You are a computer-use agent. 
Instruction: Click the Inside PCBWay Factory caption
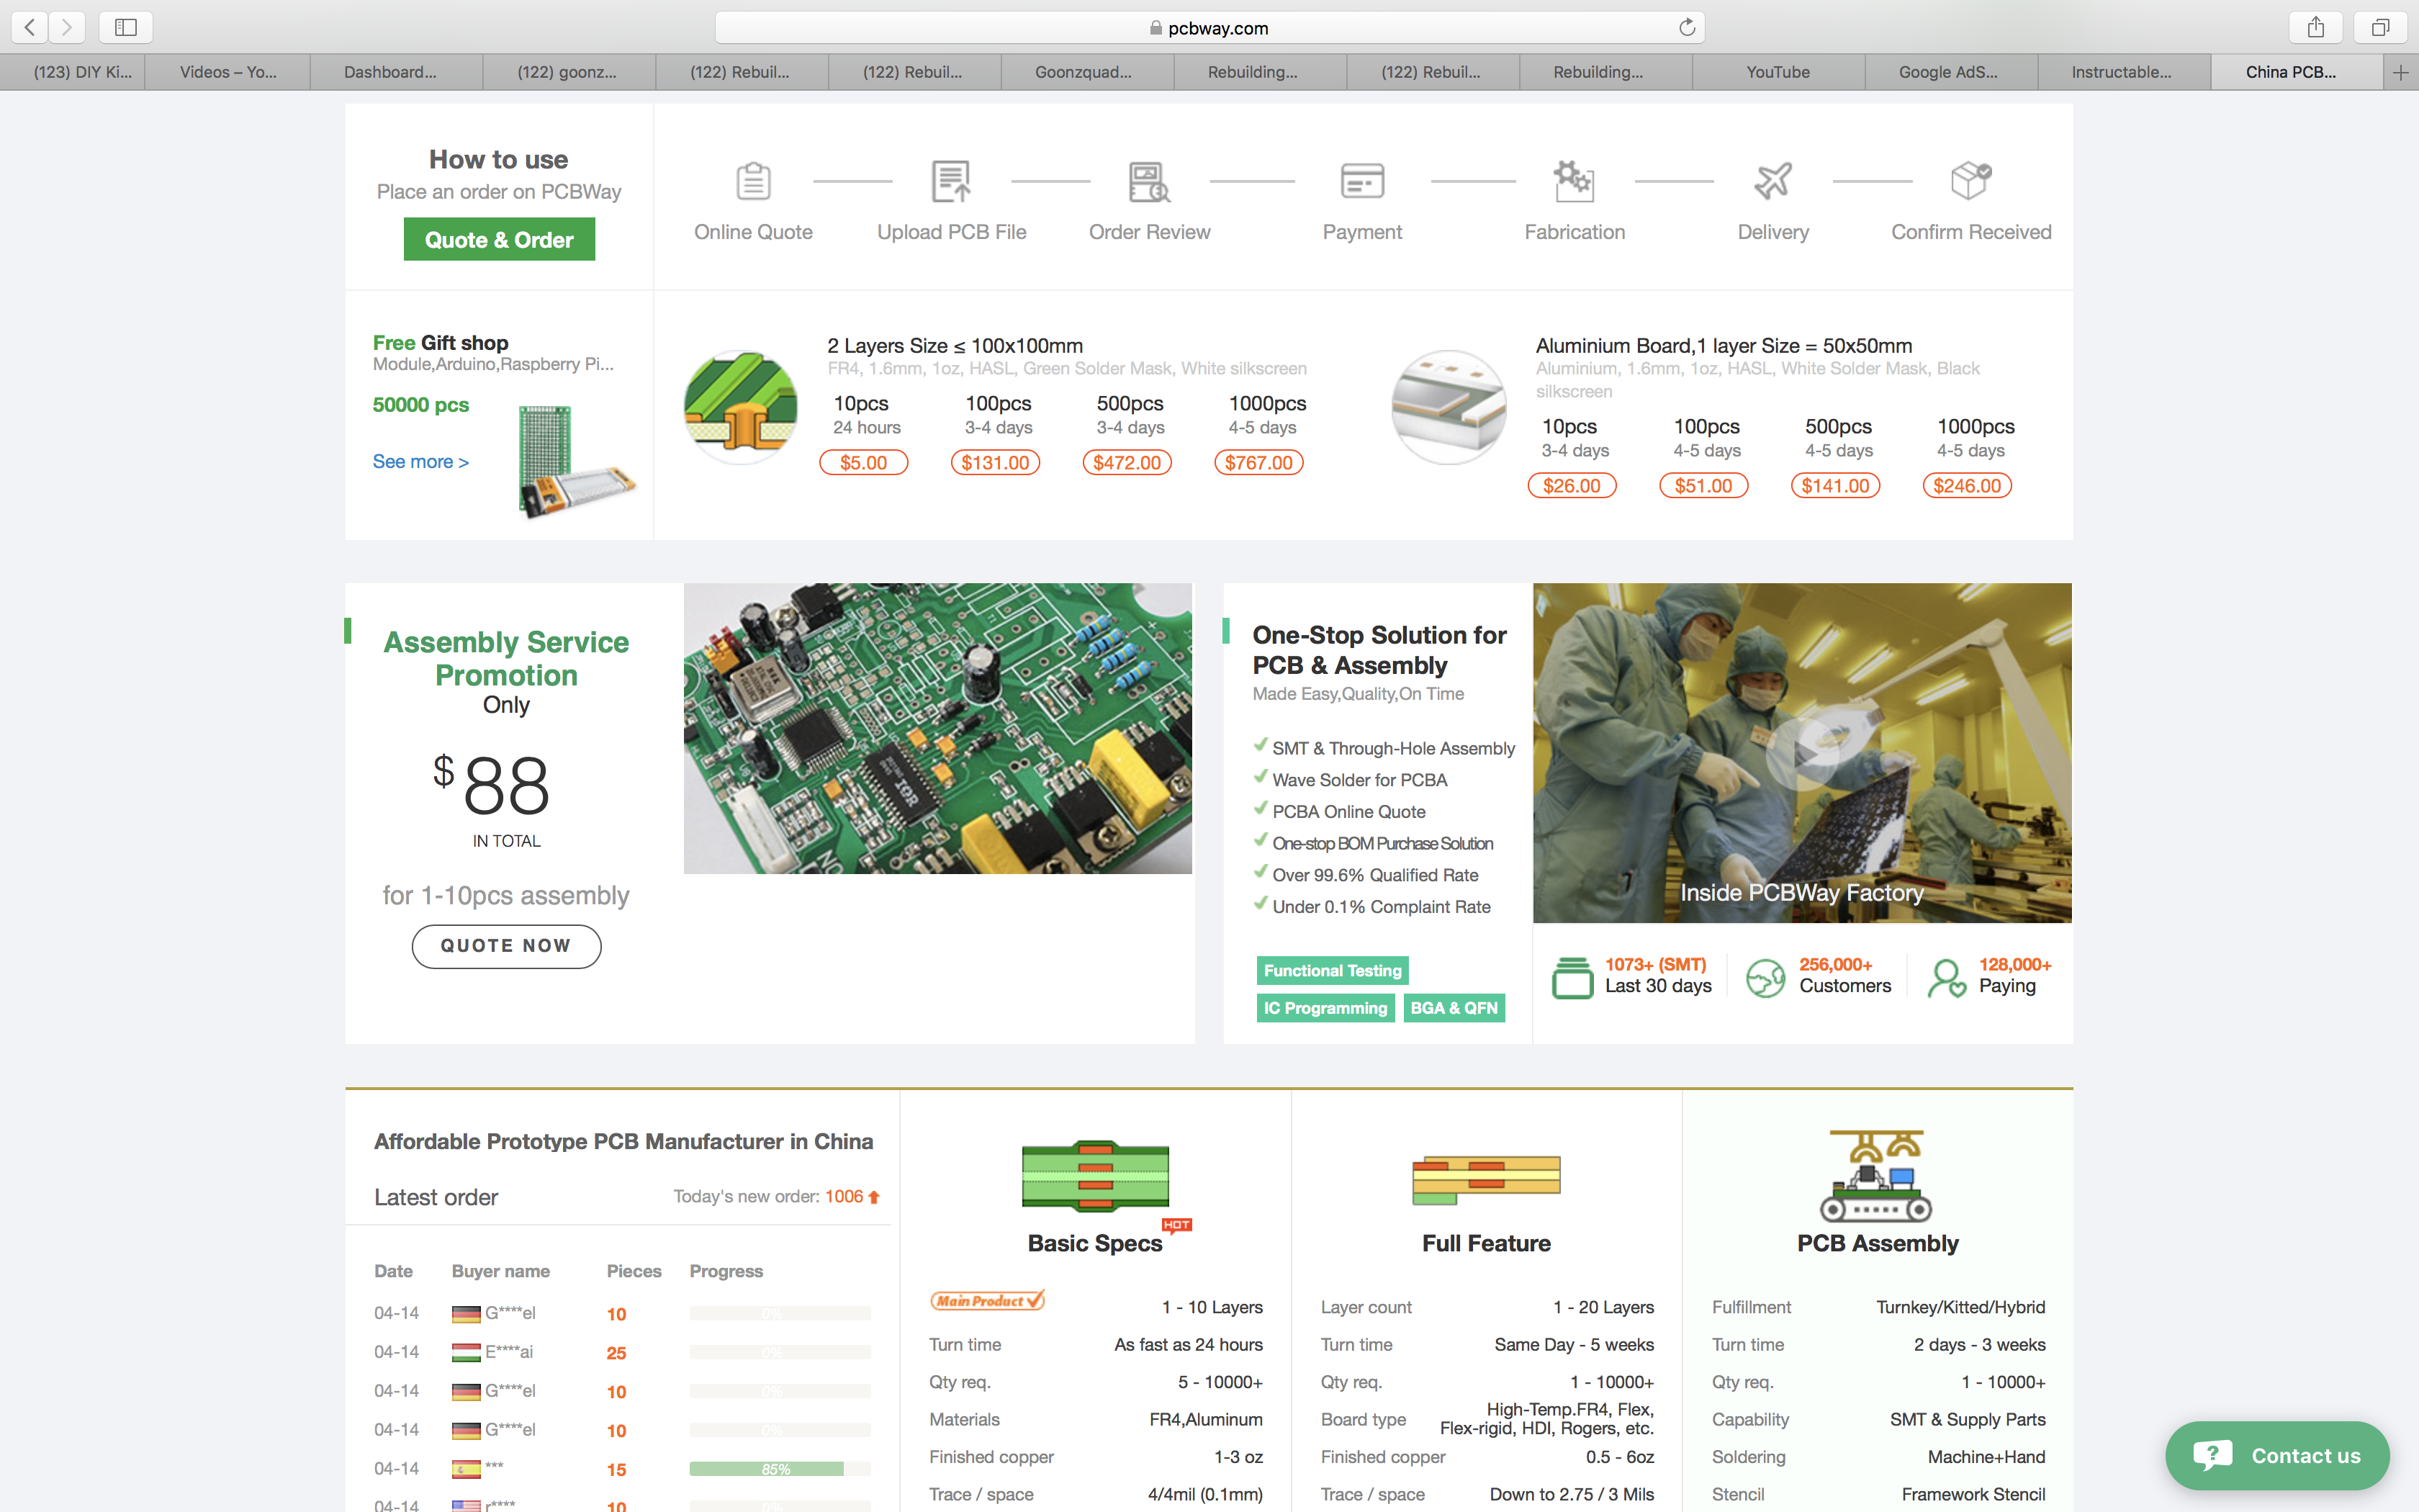(x=1801, y=893)
